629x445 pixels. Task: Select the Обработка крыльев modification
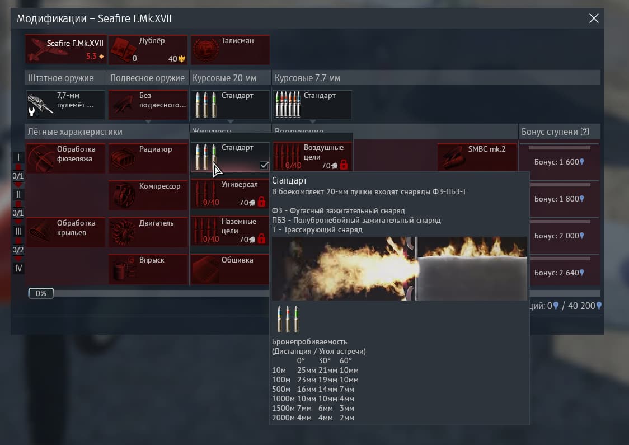pyautogui.click(x=66, y=232)
